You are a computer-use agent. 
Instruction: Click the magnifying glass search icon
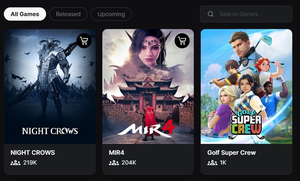(210, 14)
